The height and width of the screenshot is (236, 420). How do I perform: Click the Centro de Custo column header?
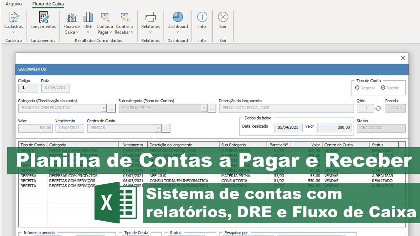coord(346,145)
